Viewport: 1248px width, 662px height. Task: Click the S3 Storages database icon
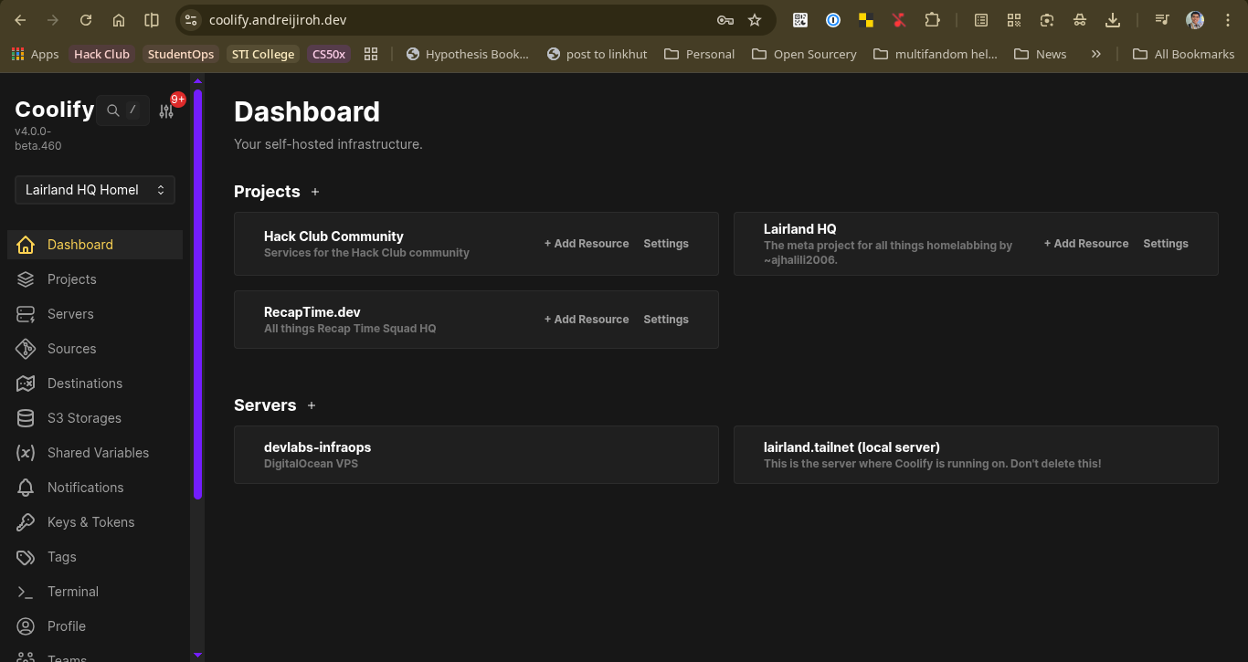click(x=26, y=418)
